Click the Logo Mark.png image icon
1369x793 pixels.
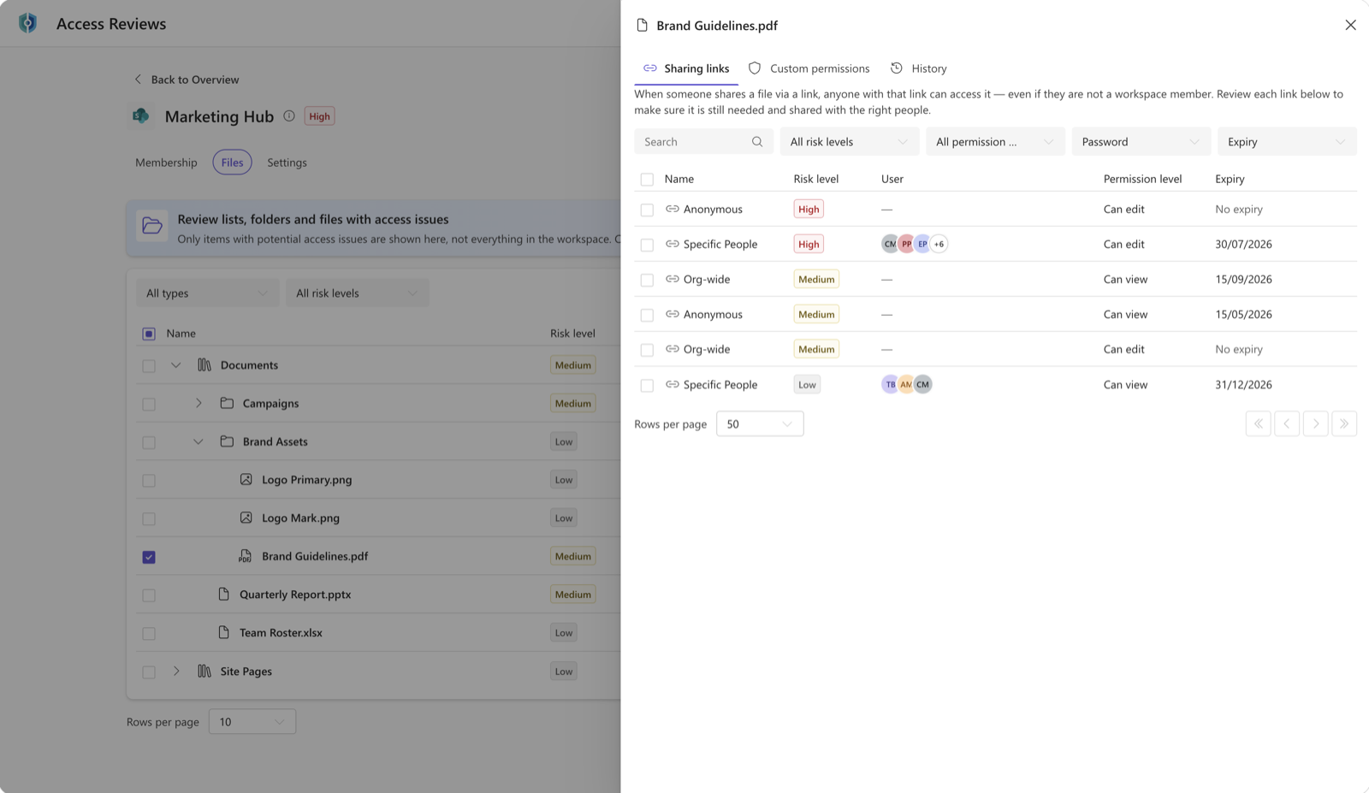pos(246,518)
